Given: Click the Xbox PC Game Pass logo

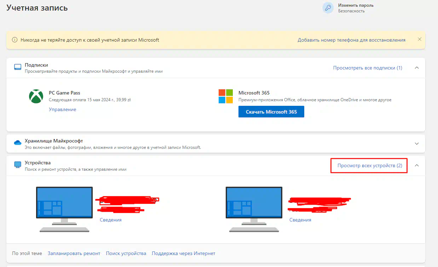Looking at the screenshot, I should [x=36, y=96].
